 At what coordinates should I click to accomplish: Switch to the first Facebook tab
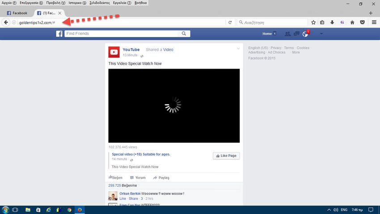click(x=17, y=13)
